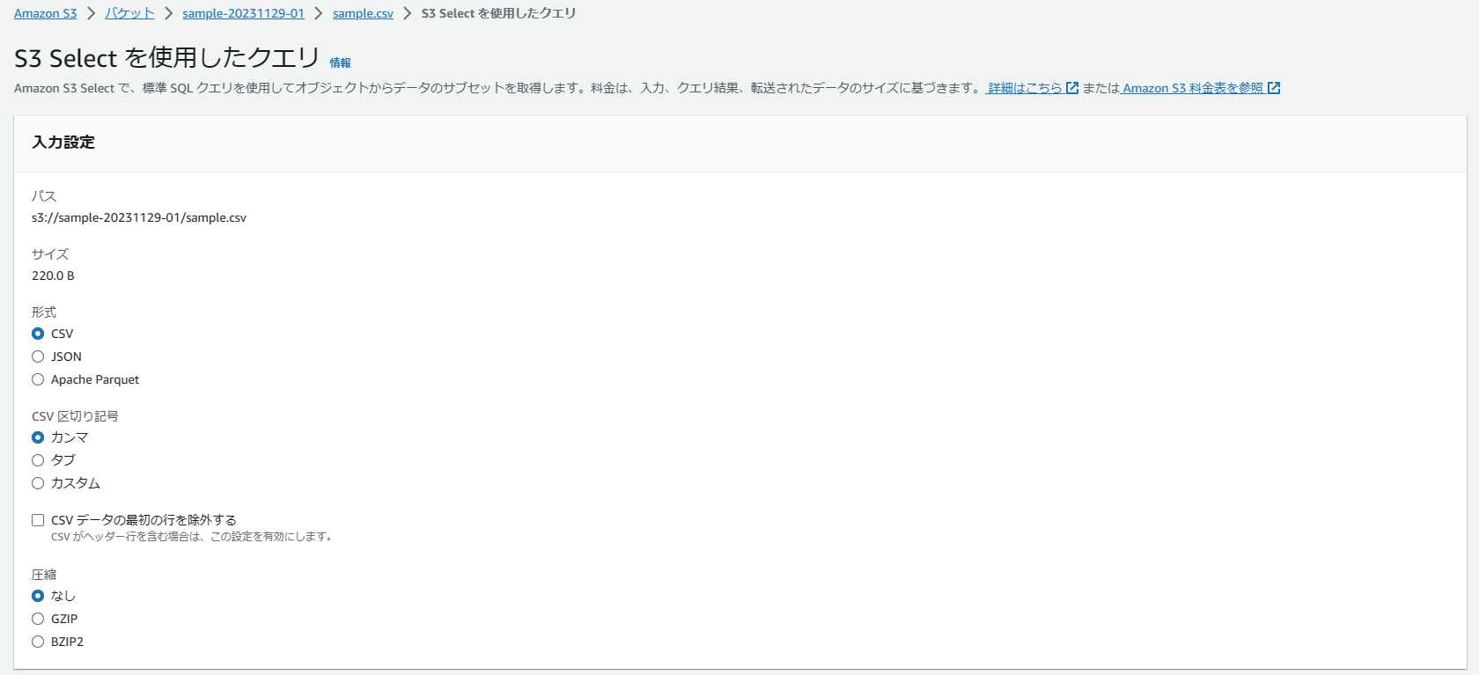Select カンマ as the CSV delimiter
The width and height of the screenshot is (1479, 675).
(x=38, y=437)
